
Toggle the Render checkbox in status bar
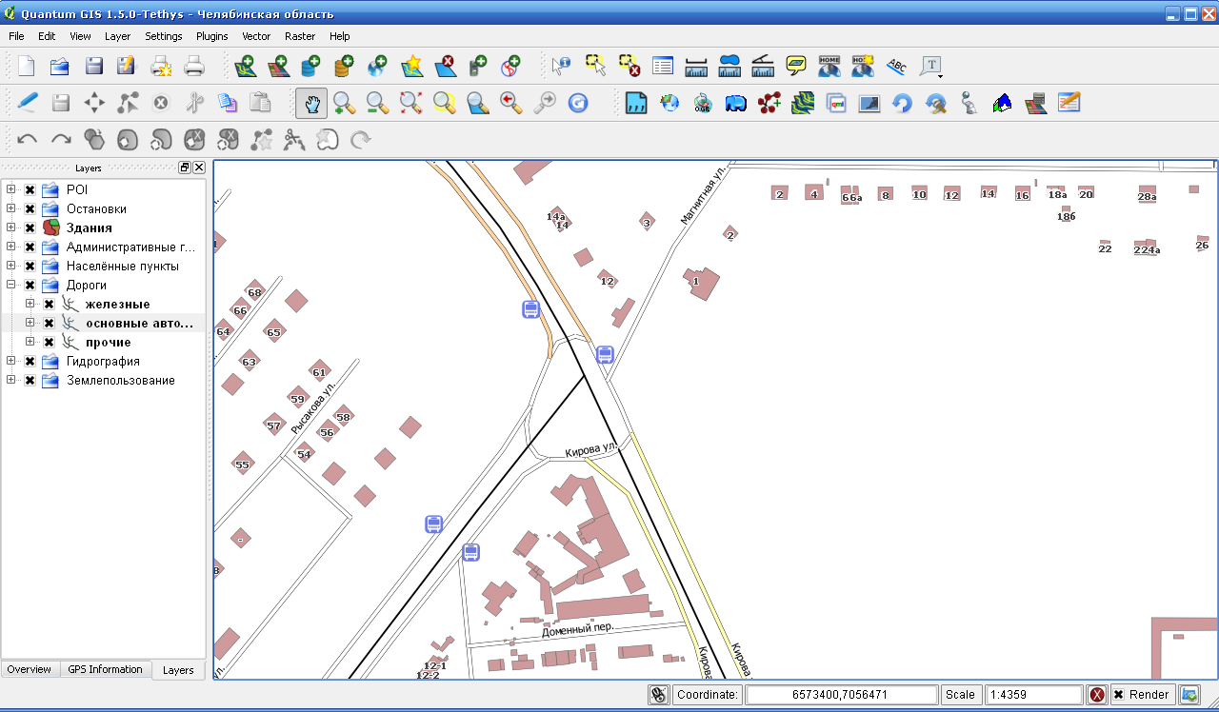pos(1119,695)
